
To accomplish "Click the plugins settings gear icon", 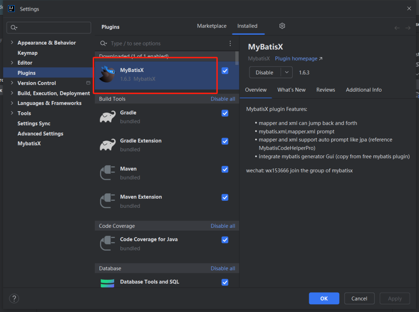I will pyautogui.click(x=282, y=26).
